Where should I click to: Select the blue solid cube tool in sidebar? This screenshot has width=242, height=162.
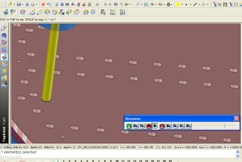[4, 36]
